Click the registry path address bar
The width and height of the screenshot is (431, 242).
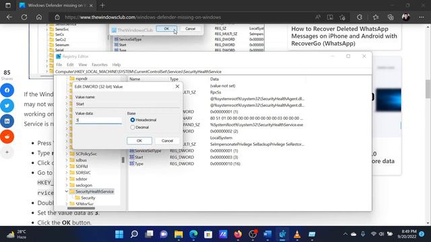[x=213, y=72]
